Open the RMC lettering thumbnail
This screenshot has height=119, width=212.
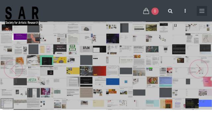86,49
